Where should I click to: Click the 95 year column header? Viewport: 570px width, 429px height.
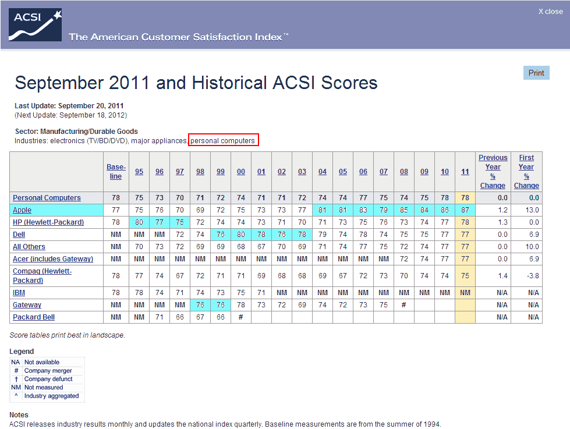tap(139, 172)
